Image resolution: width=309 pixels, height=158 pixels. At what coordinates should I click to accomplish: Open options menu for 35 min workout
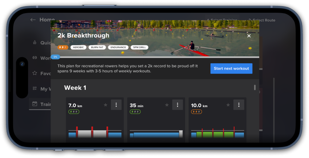tap(178, 105)
